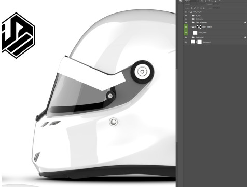Enable lock image pixels brush icon

[195, 8]
